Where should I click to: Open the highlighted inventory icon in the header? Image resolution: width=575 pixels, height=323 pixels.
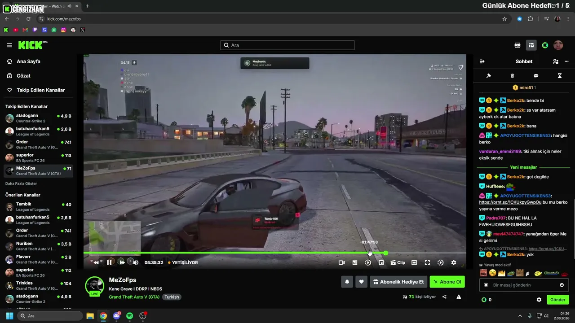click(531, 45)
